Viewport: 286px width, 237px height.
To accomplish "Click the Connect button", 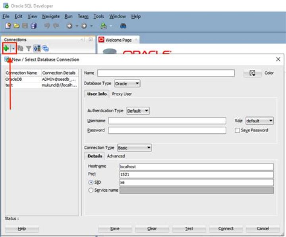I will point(226,229).
